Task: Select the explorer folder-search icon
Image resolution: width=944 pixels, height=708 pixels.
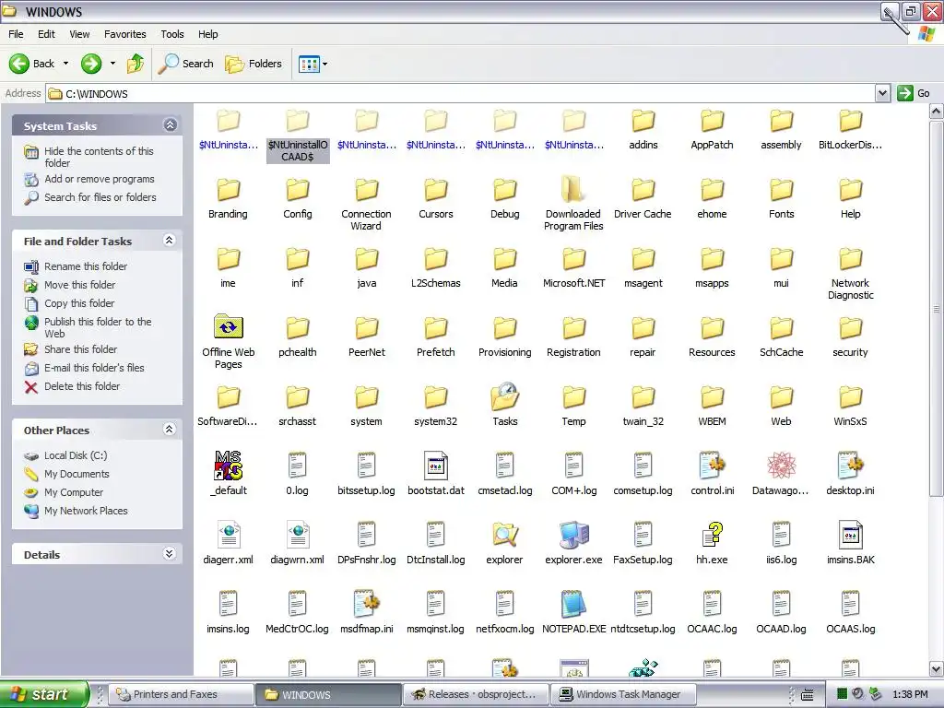Action: point(505,535)
